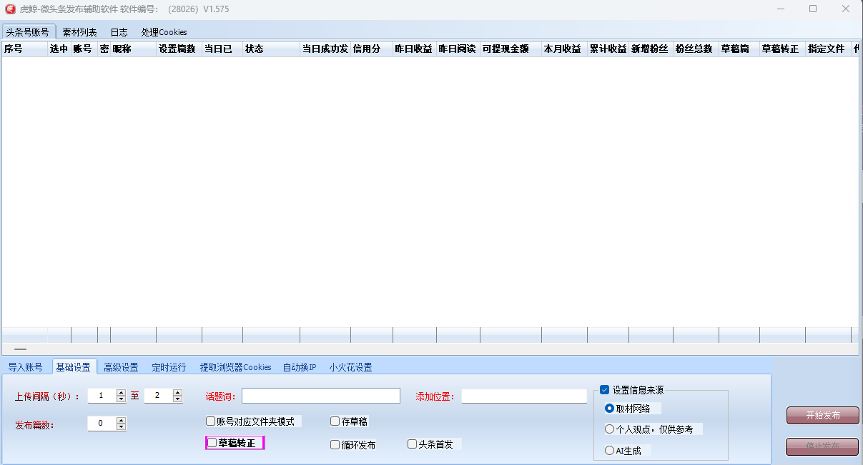This screenshot has width=863, height=465.
Task: Open the 定时运行 tab
Action: 169,367
